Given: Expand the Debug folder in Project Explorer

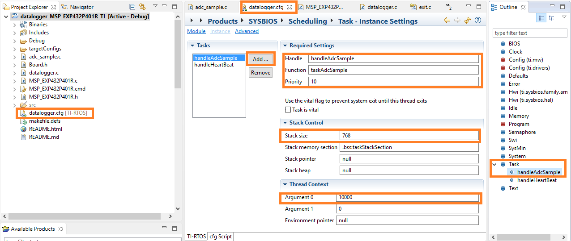Looking at the screenshot, I should [x=15, y=41].
